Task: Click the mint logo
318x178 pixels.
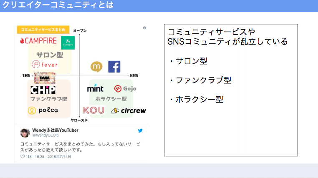Action: pyautogui.click(x=95, y=88)
